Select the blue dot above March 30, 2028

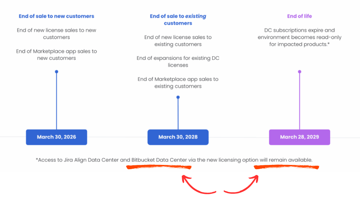[x=178, y=97]
